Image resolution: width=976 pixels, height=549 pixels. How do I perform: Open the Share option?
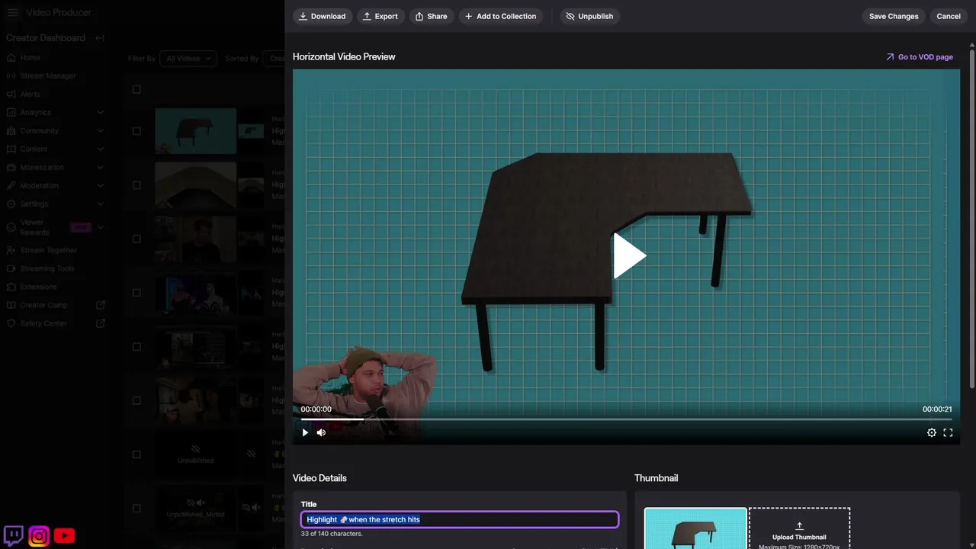point(432,16)
